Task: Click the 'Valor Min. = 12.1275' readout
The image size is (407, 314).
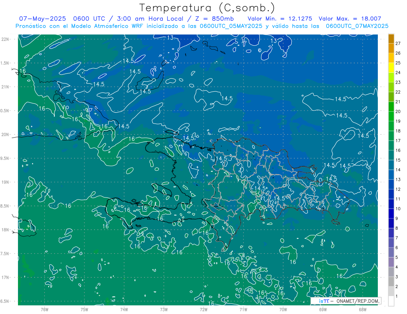Action: point(280,19)
